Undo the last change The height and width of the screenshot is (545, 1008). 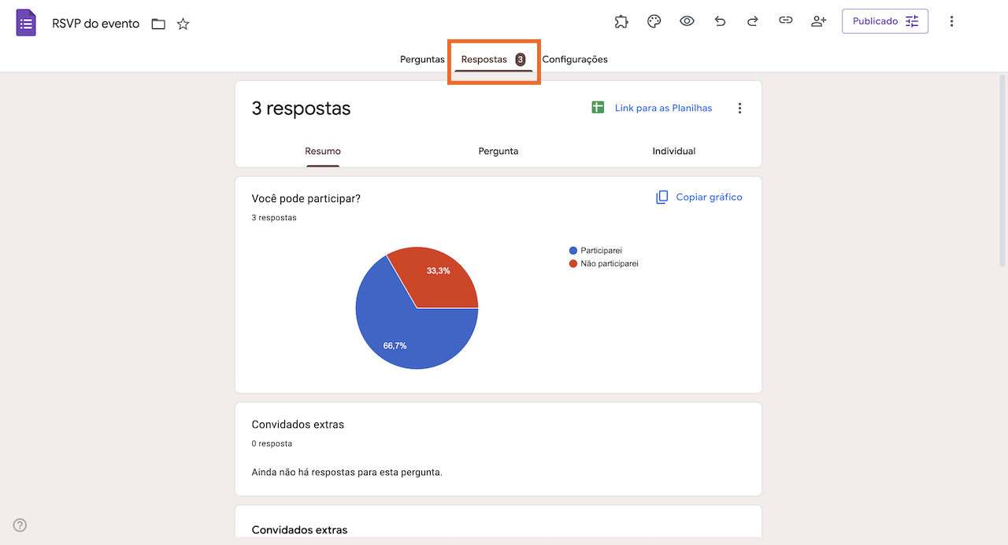[x=720, y=21]
